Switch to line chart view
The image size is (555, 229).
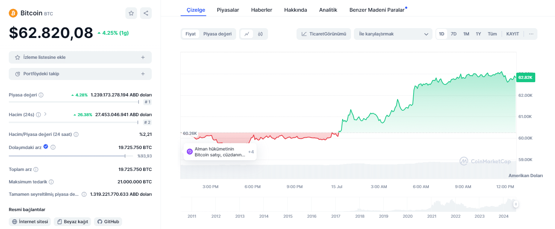[x=247, y=34]
